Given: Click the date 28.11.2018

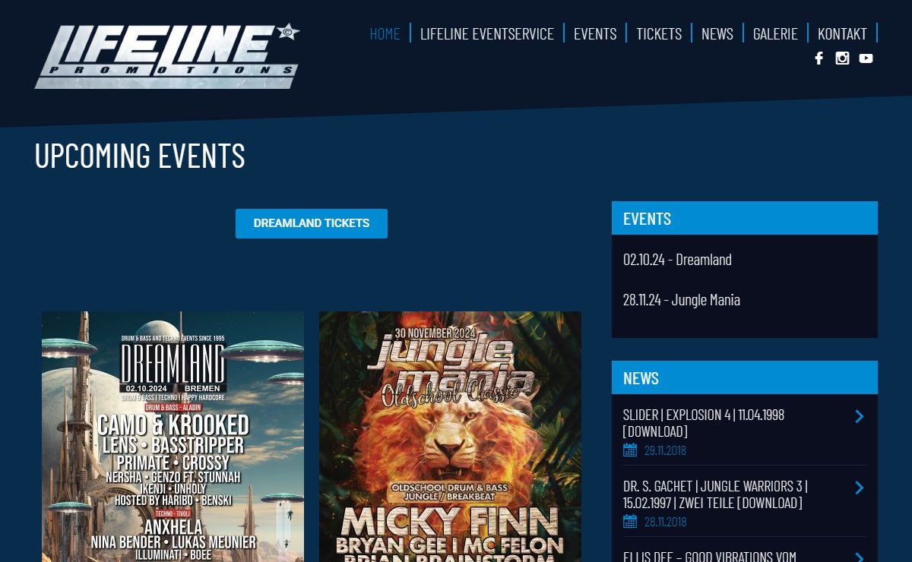Looking at the screenshot, I should [665, 522].
